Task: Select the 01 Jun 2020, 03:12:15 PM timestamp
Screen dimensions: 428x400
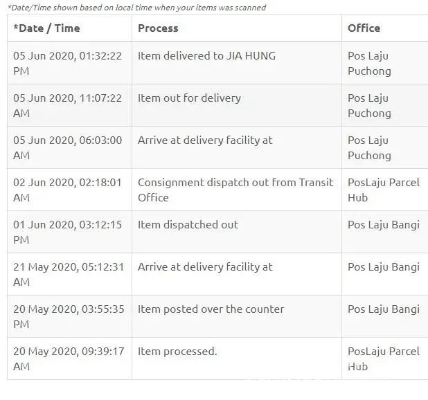Action: [67, 232]
